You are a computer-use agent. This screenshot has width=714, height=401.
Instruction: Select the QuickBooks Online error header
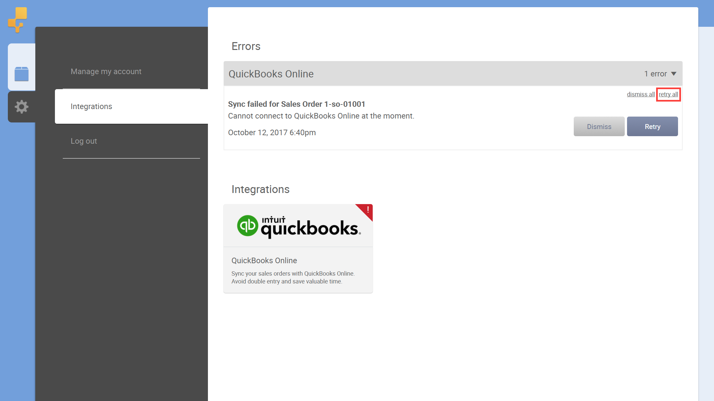(x=453, y=74)
